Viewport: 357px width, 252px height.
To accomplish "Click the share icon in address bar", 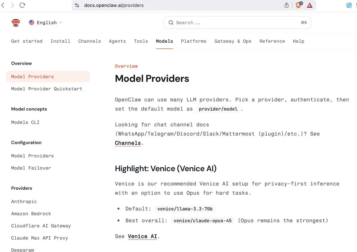I will click(286, 5).
